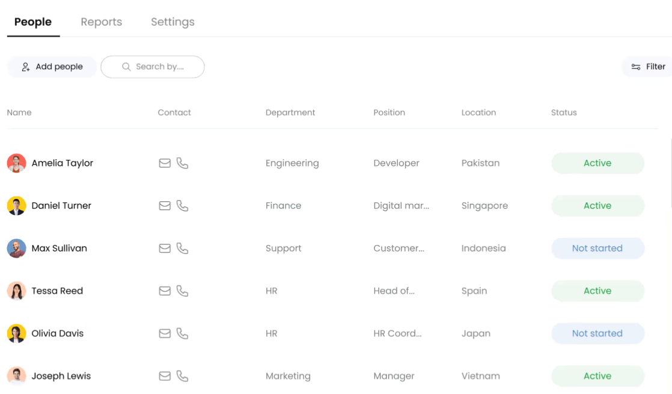Click the Add people button

(52, 67)
